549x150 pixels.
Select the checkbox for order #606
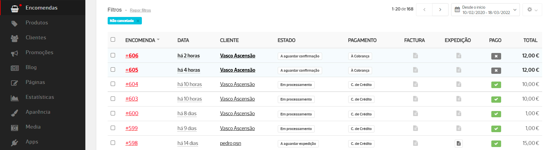click(113, 55)
